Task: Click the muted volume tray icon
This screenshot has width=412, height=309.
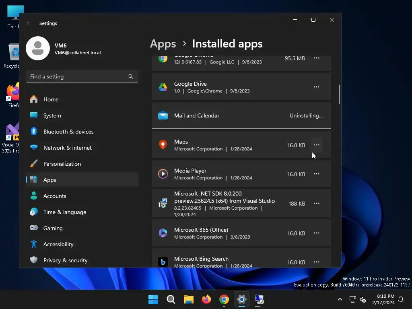Action: [363, 299]
